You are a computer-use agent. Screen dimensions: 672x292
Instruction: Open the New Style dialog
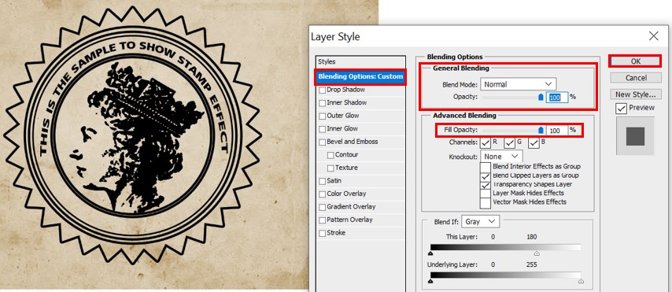click(x=636, y=94)
